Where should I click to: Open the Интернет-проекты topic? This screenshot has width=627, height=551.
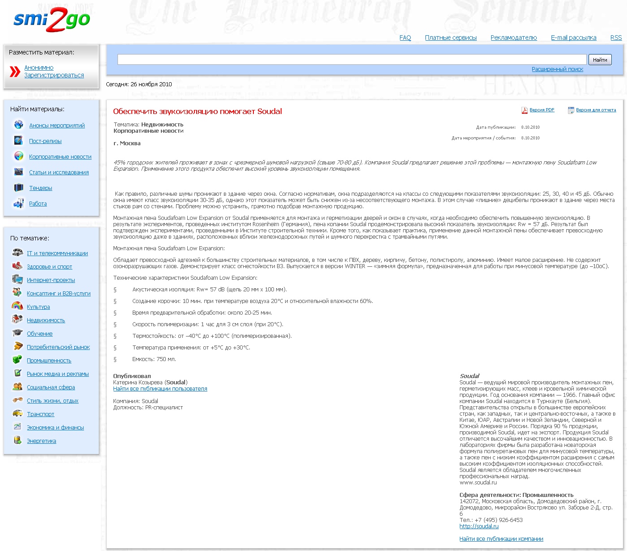(51, 280)
